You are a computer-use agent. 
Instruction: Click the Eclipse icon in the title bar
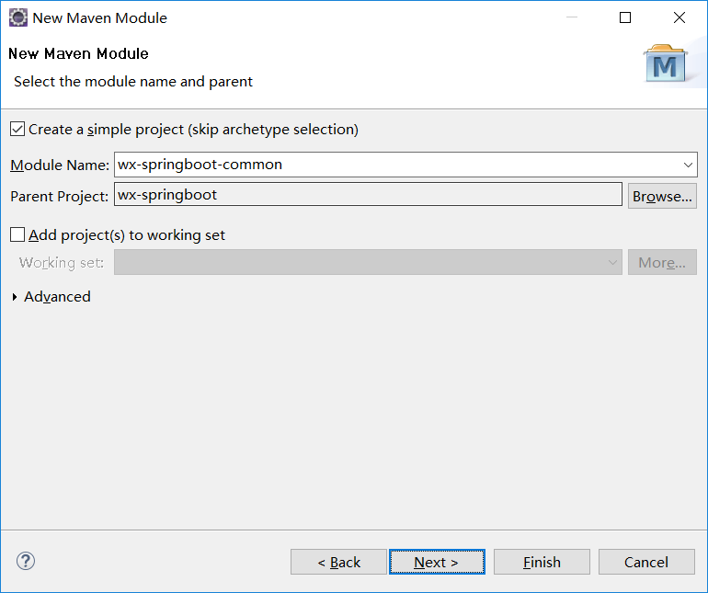point(18,17)
